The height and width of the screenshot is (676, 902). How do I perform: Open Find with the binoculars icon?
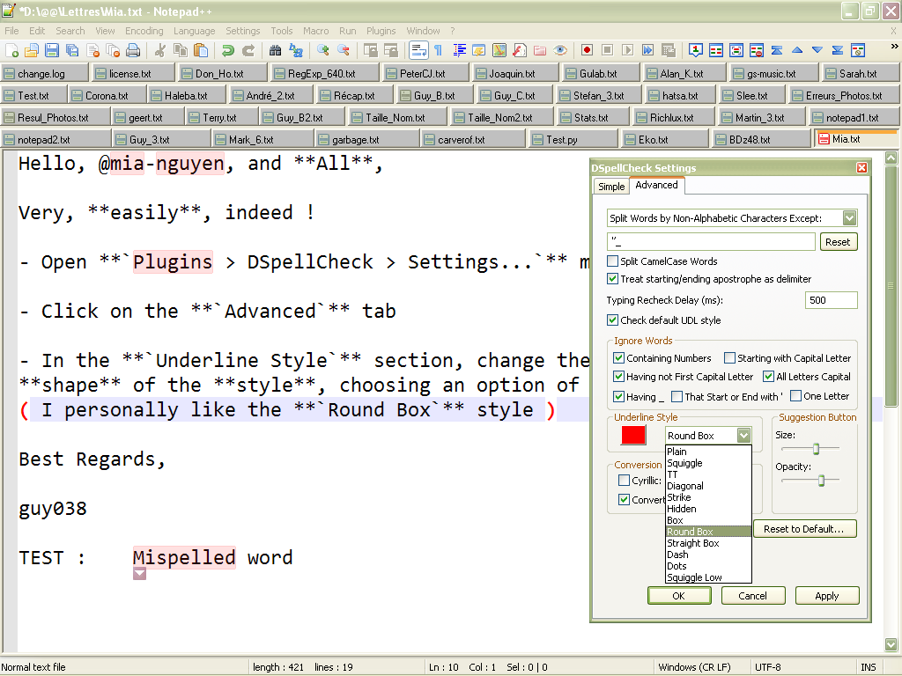click(x=275, y=50)
